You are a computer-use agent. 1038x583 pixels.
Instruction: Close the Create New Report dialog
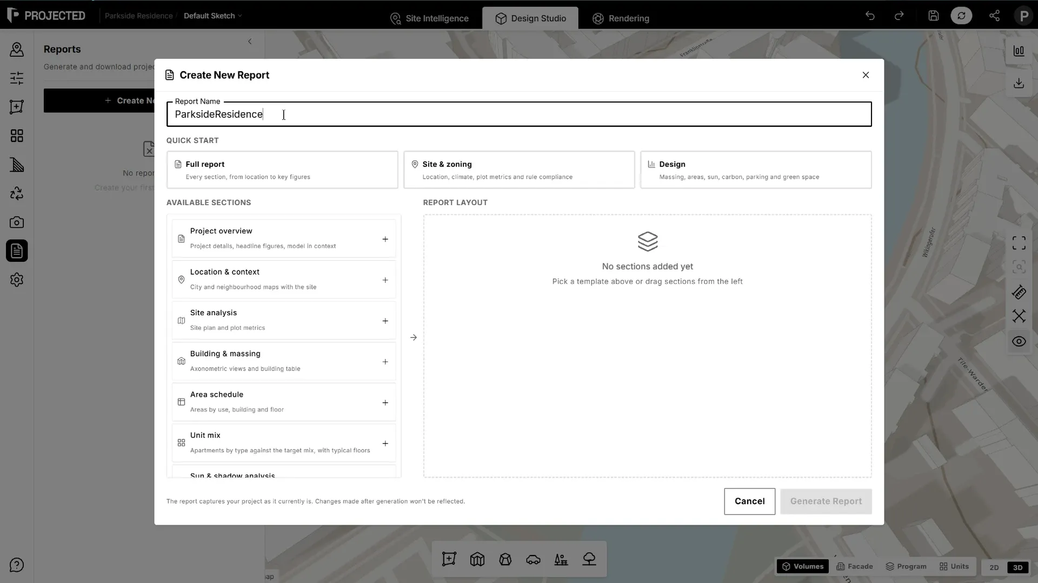pyautogui.click(x=866, y=75)
